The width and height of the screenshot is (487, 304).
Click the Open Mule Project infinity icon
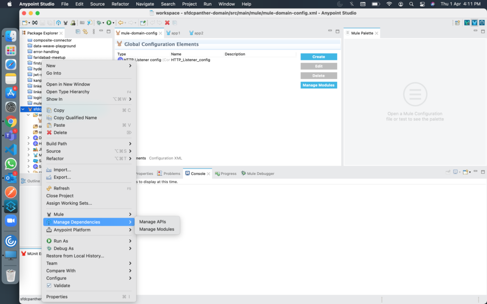tap(35, 22)
